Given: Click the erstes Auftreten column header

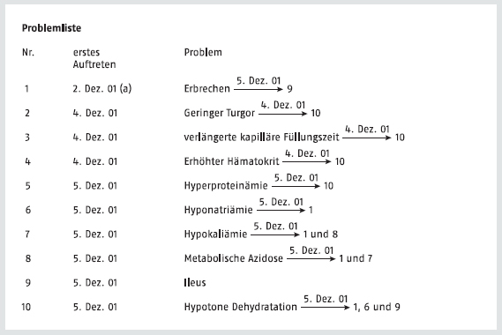Looking at the screenshot, I should (94, 58).
